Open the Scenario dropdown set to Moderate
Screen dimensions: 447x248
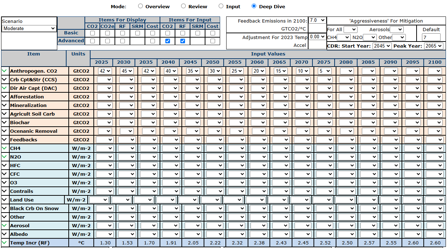point(29,29)
